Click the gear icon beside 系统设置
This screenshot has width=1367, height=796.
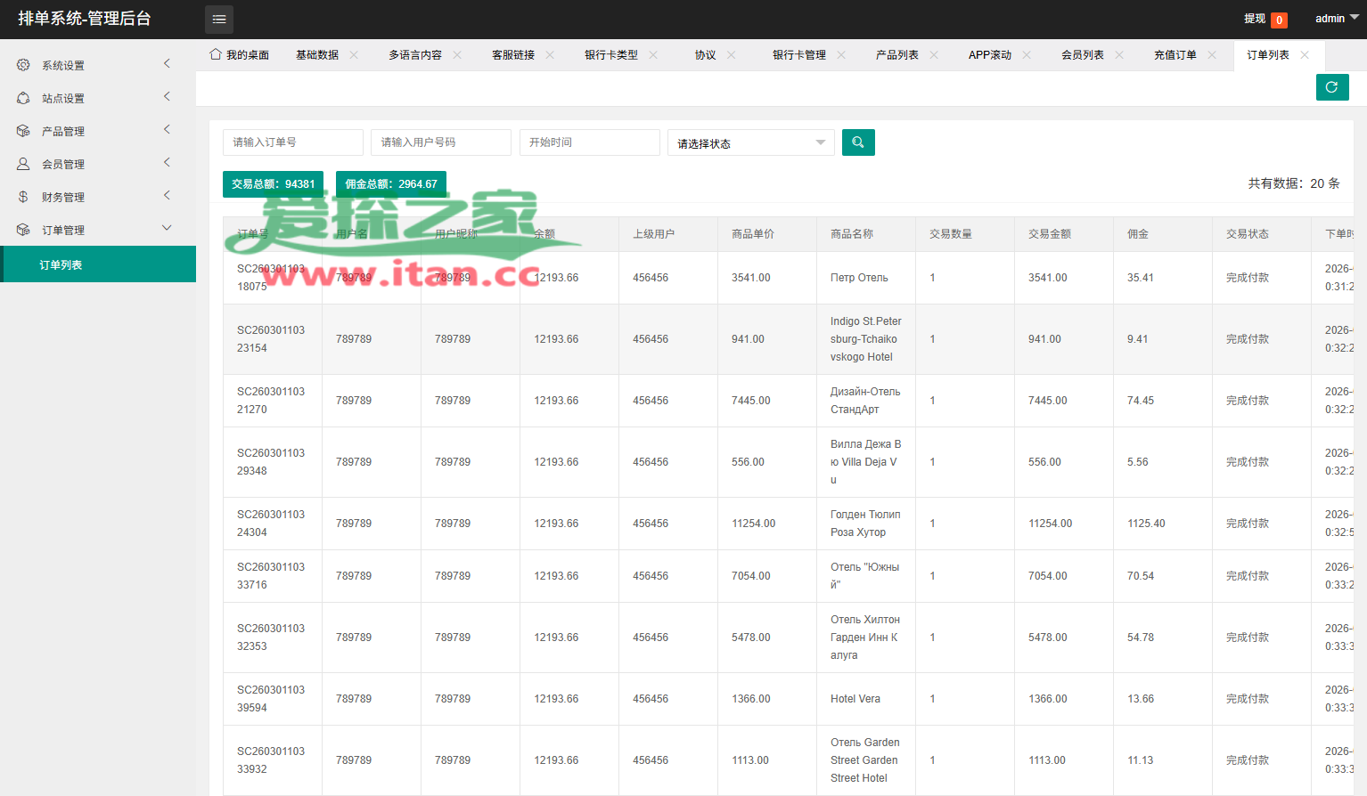click(x=23, y=65)
